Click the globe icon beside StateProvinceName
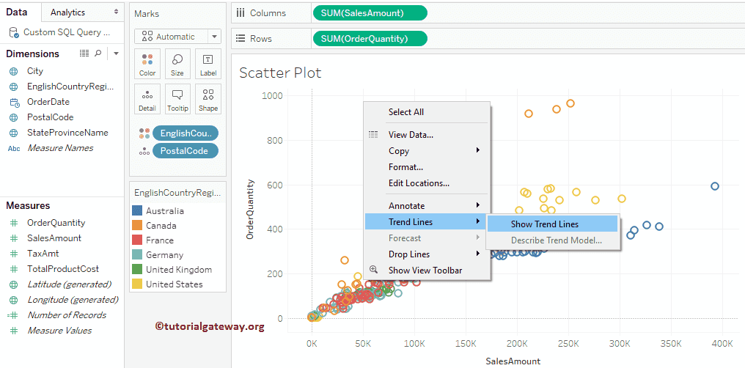Screen dimensions: 745x368 [x=14, y=133]
